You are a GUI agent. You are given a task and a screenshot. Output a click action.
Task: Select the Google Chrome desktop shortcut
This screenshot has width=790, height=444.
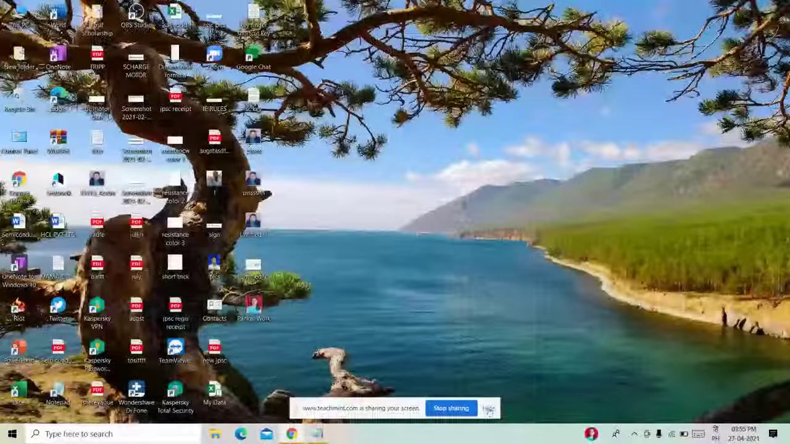pyautogui.click(x=19, y=188)
